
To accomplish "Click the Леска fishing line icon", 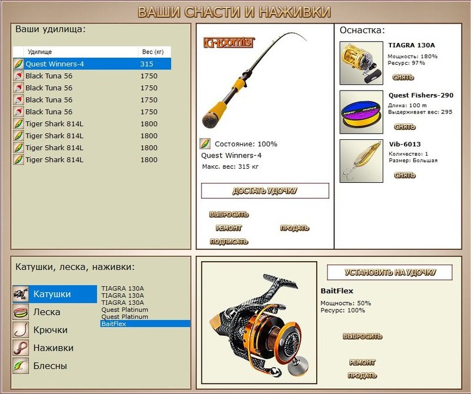I will pyautogui.click(x=21, y=312).
